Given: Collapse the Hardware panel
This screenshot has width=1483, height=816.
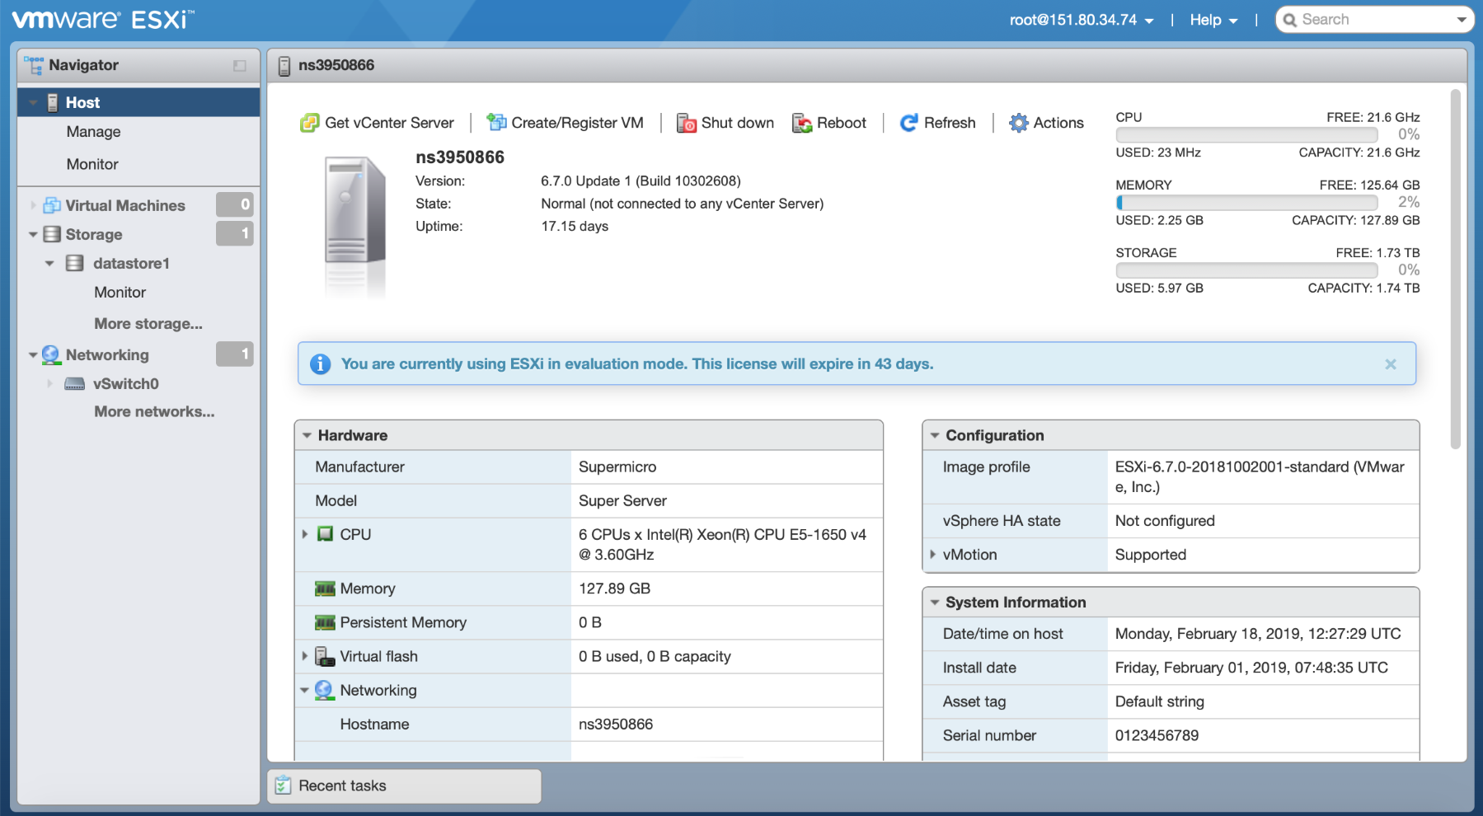Looking at the screenshot, I should tap(307, 435).
